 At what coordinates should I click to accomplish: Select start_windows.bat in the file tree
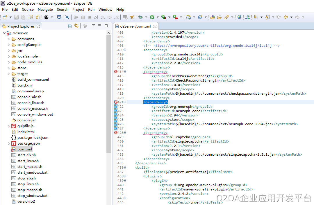tap(32, 172)
